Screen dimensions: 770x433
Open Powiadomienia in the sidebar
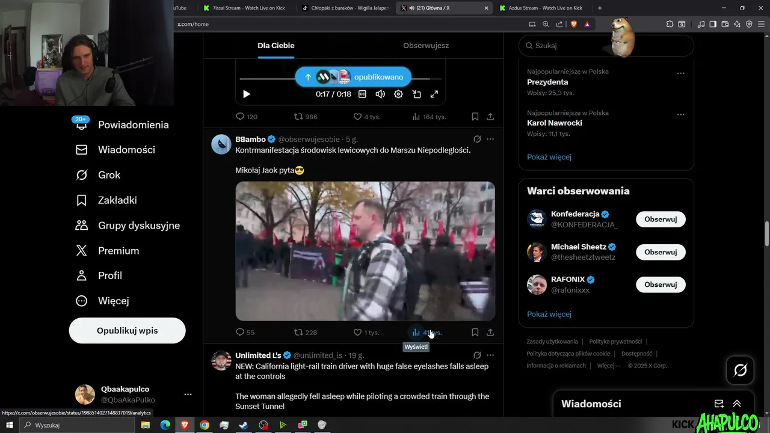pos(122,124)
